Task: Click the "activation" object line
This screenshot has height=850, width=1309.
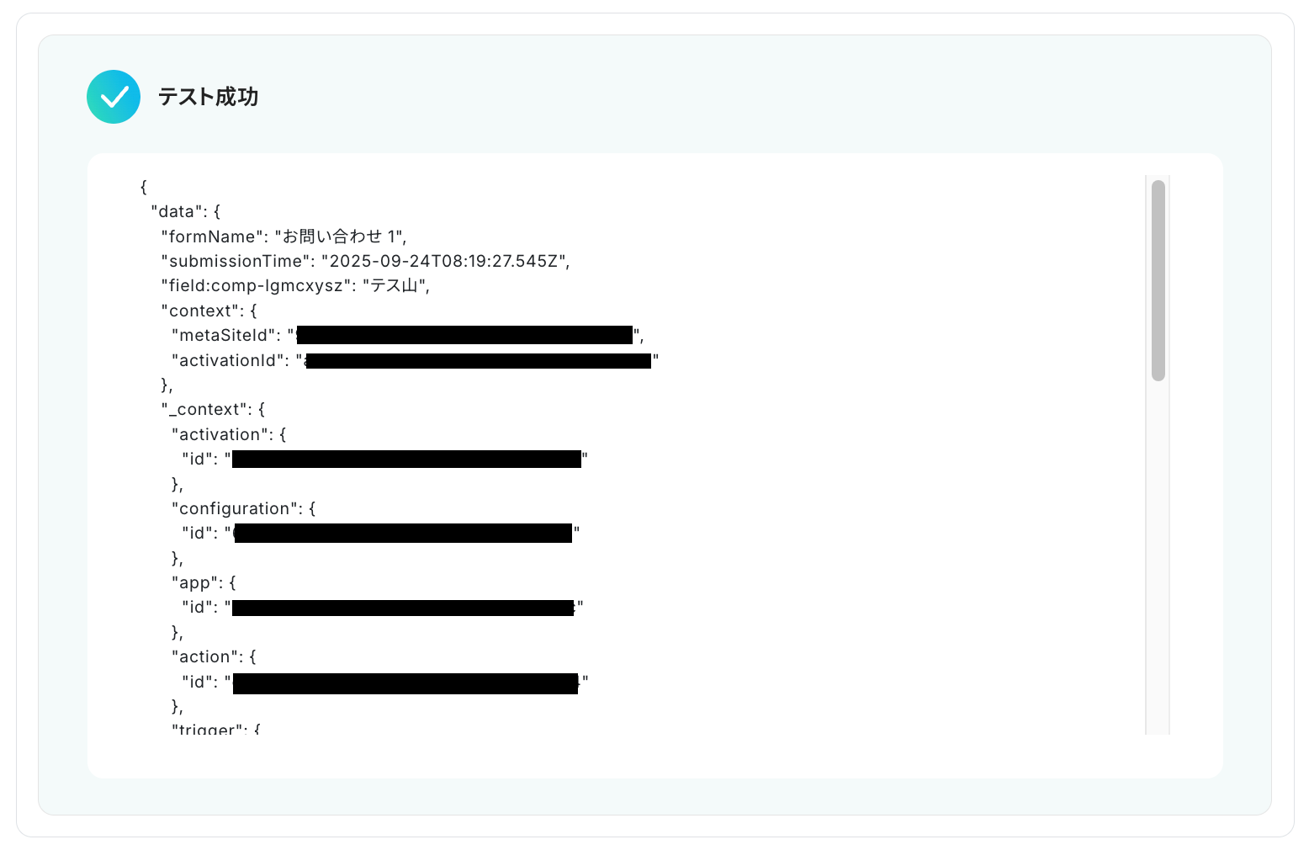Action: (x=229, y=434)
